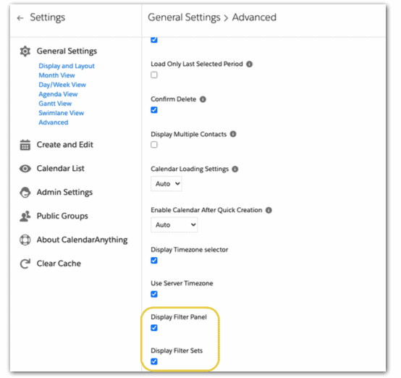Expand Enable Calendar After Quick Creation dropdown
Screen dimensions: 401x378
174,224
